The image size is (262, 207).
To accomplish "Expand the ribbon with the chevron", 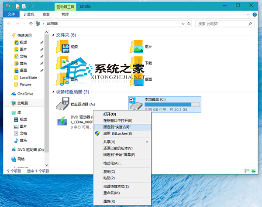I will [x=248, y=14].
